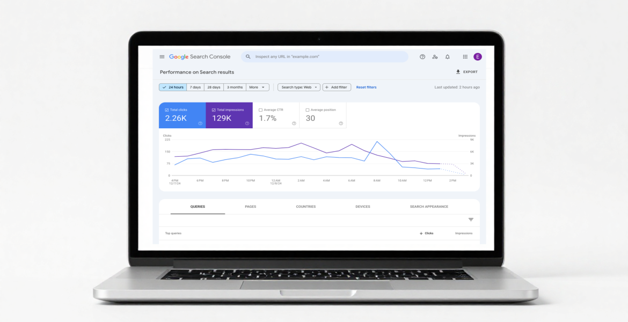Click the help icon on the Average CTR card

point(294,123)
